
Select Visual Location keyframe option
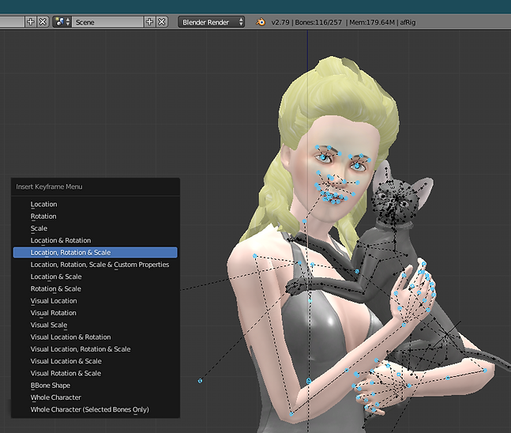click(95, 300)
